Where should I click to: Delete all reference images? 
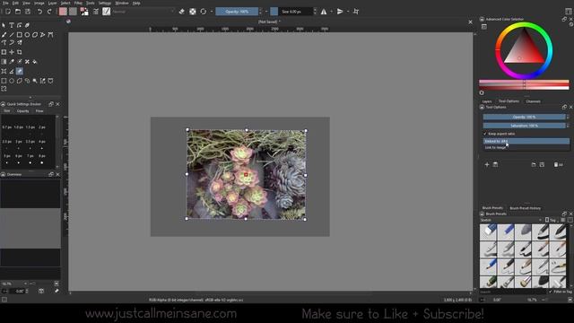558,165
